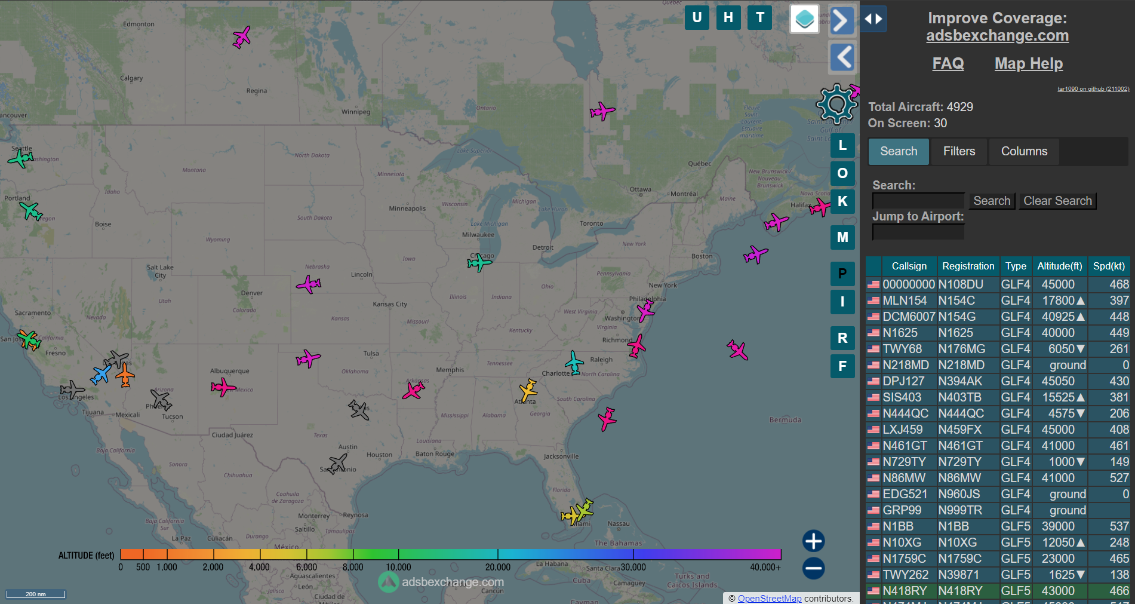The image size is (1135, 604).
Task: Click the F map button
Action: [842, 366]
